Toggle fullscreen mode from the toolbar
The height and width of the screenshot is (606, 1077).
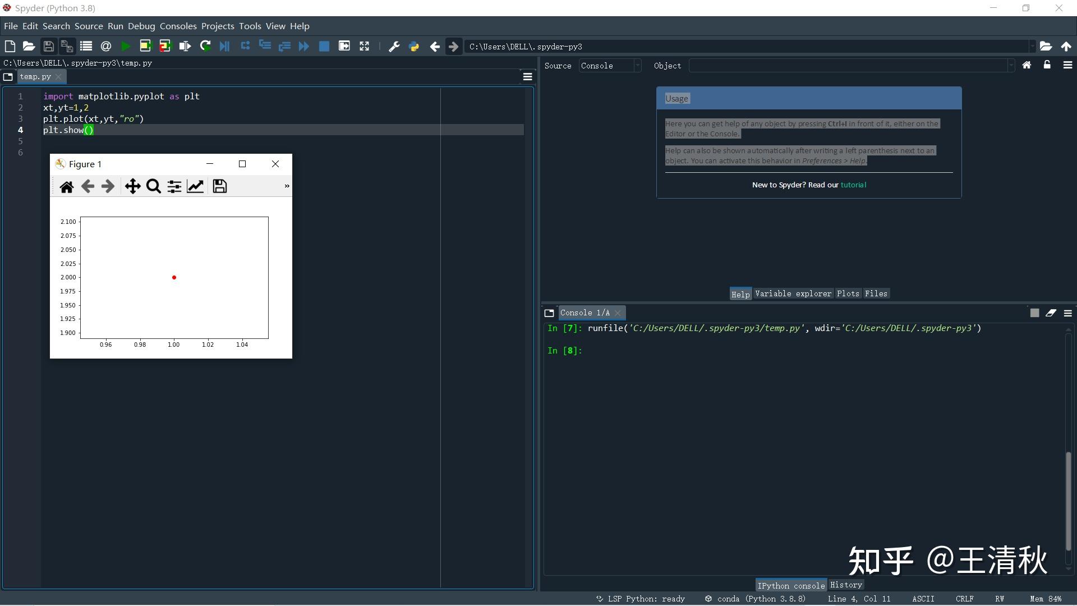pos(364,46)
